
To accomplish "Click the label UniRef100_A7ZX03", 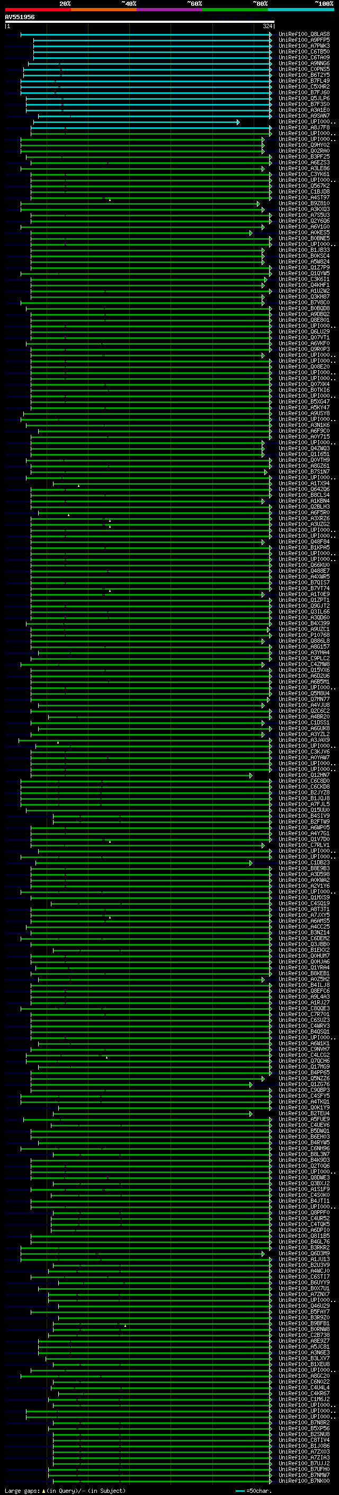I will click(x=304, y=1452).
